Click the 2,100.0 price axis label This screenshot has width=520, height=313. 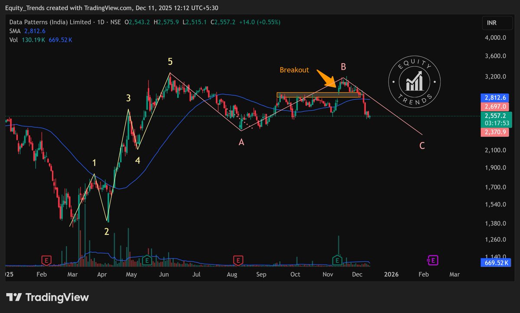point(496,150)
